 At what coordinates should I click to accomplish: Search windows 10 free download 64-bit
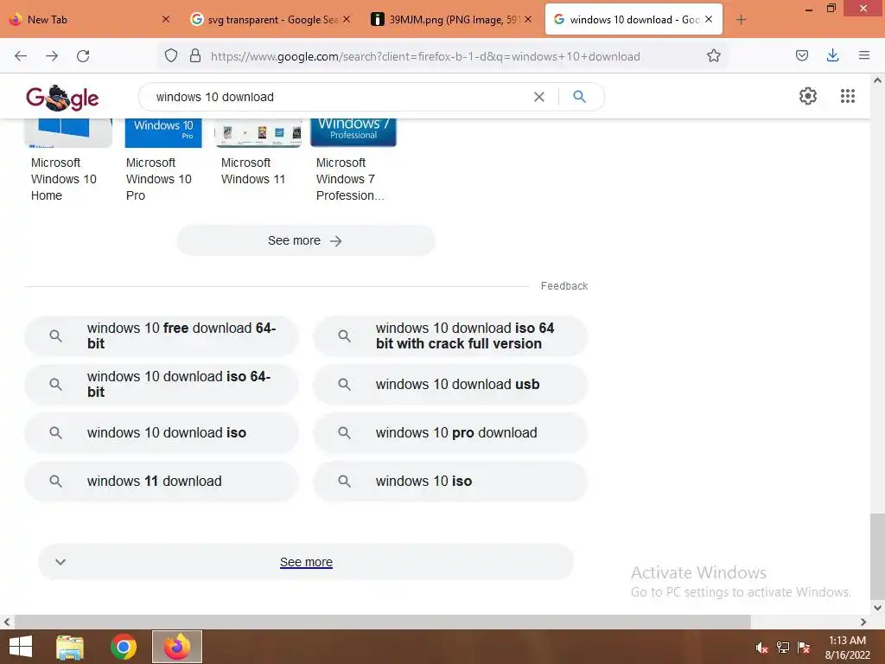click(x=162, y=336)
